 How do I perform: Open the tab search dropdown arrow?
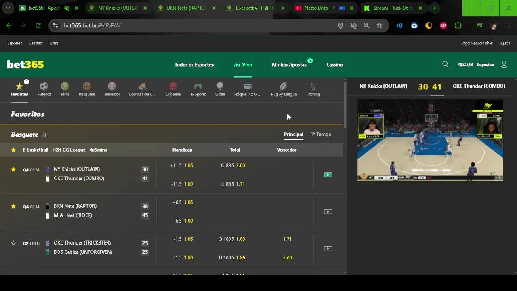[8, 8]
